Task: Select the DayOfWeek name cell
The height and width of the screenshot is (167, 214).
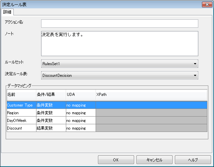Action: [x=21, y=120]
